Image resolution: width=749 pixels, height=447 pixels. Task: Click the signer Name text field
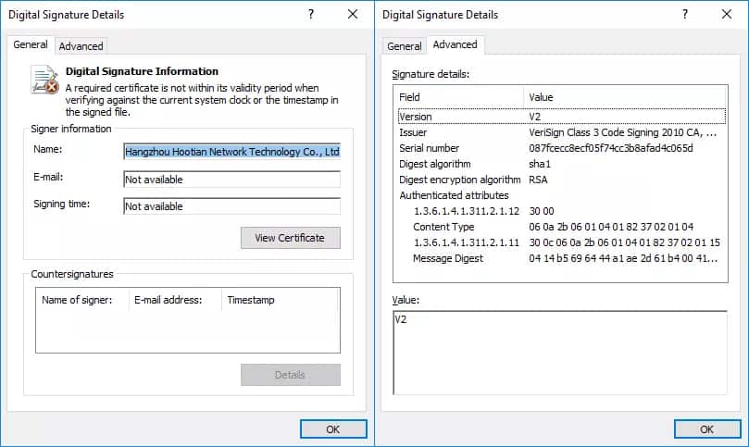coord(231,152)
